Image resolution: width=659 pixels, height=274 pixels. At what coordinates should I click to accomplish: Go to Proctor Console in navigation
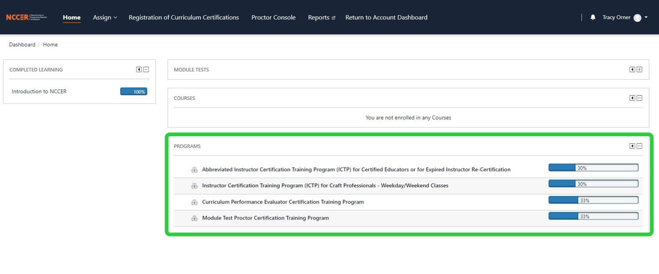click(273, 18)
